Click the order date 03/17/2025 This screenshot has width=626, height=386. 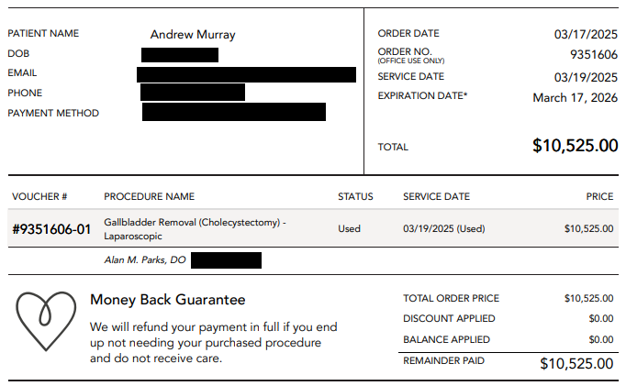[586, 35]
